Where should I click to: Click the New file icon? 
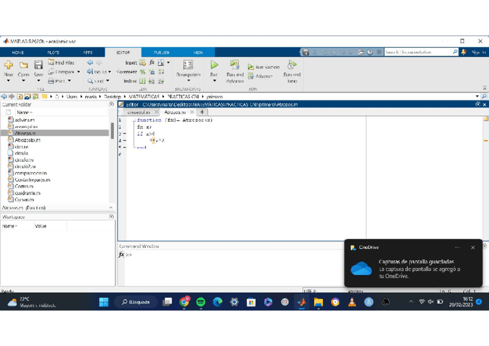pos(8,66)
